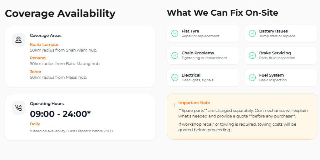Click the green checkmark next to Flat Tyre
The width and height of the screenshot is (320, 160).
175,33
